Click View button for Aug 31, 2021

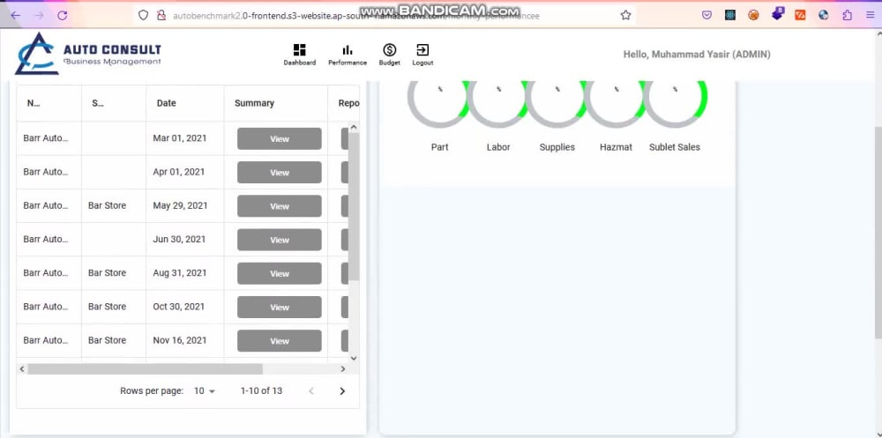(280, 274)
